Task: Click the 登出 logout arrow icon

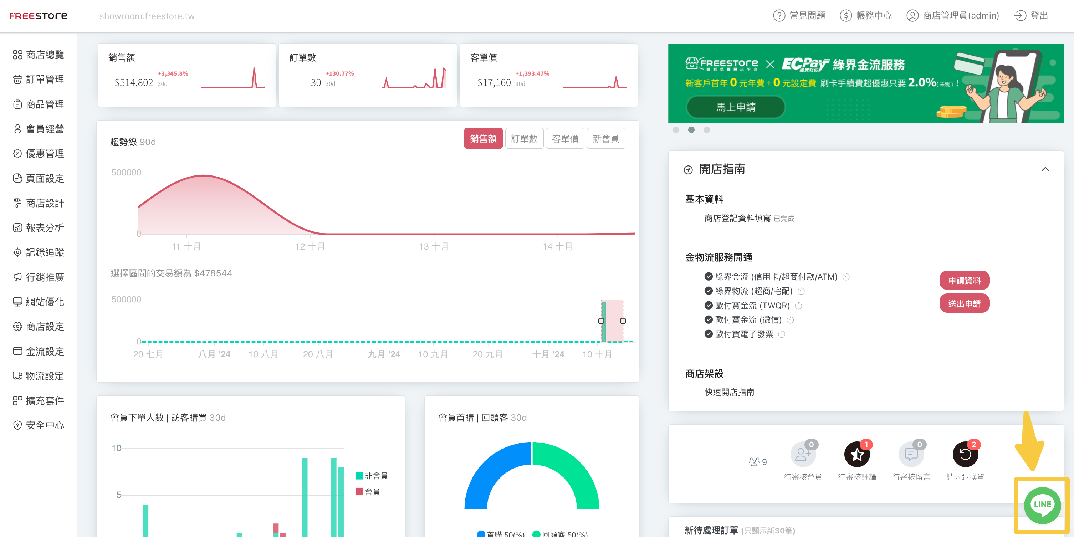Action: tap(1020, 16)
